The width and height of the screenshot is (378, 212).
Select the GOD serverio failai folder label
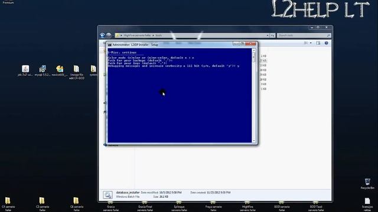pyautogui.click(x=282, y=208)
